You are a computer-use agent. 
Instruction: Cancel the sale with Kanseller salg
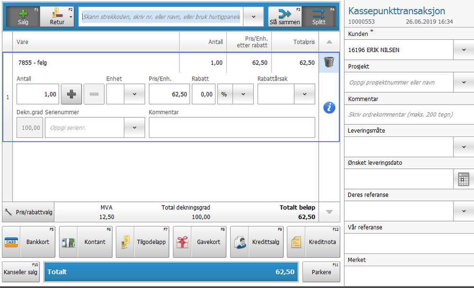21,272
